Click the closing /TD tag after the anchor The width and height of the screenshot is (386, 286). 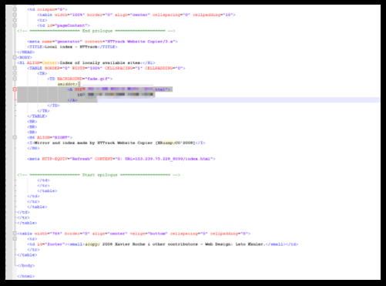54,106
